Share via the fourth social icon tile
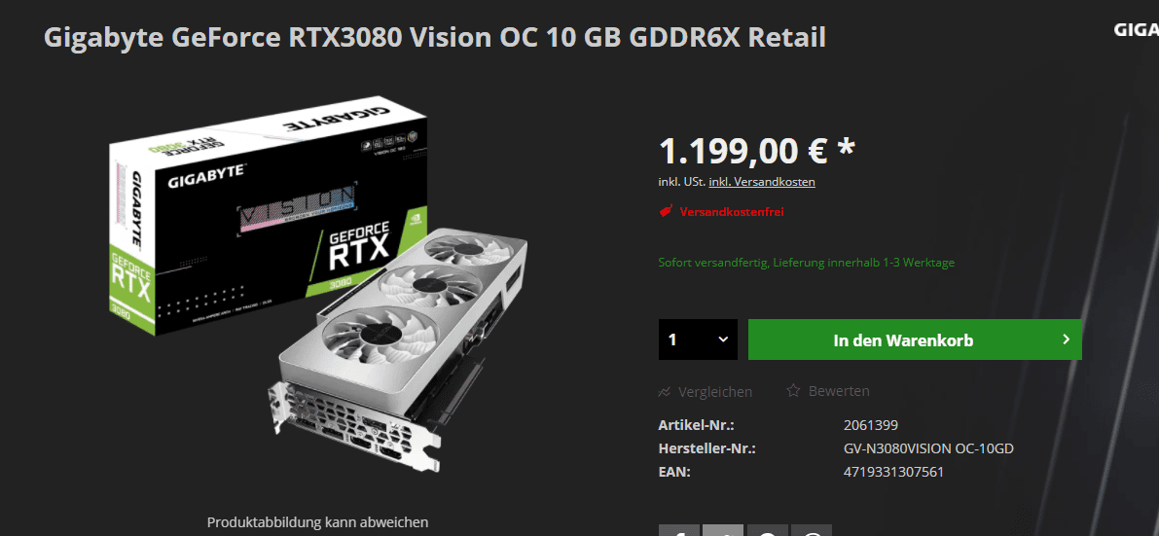This screenshot has height=536, width=1159. pyautogui.click(x=812, y=530)
